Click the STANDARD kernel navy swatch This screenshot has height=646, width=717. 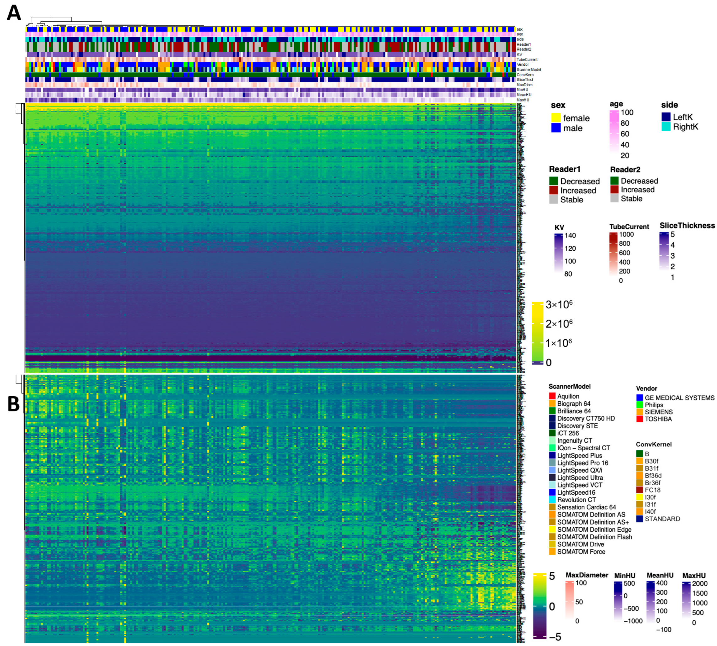[640, 518]
